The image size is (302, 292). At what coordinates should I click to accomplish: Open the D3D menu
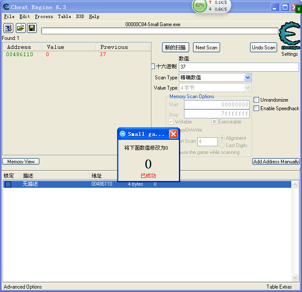pyautogui.click(x=80, y=17)
